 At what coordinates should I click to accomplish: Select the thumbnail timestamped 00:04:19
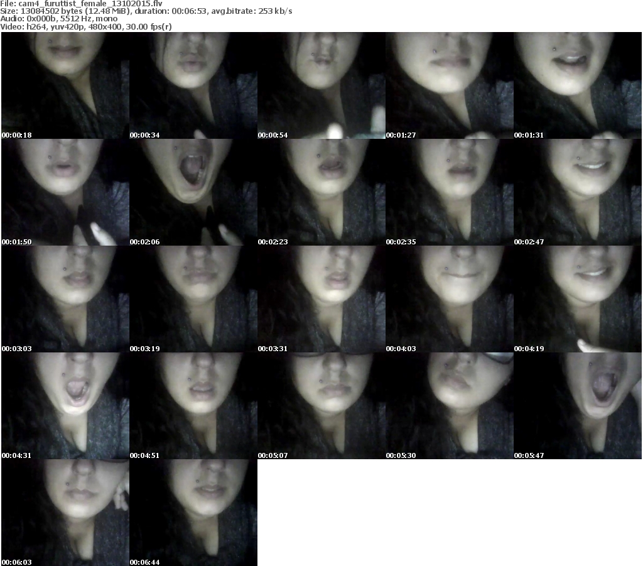[578, 299]
